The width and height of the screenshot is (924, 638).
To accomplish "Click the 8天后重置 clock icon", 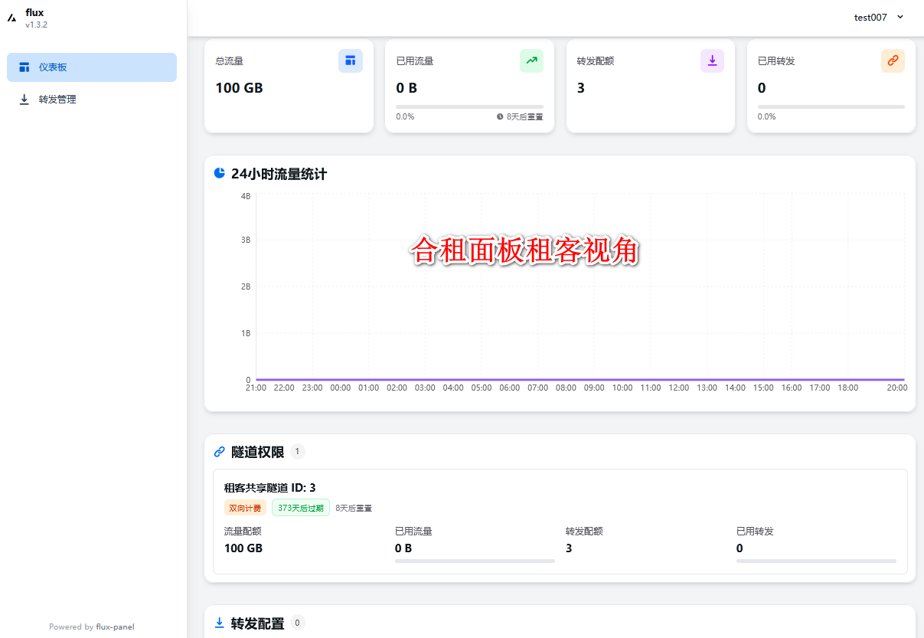I will pyautogui.click(x=500, y=116).
